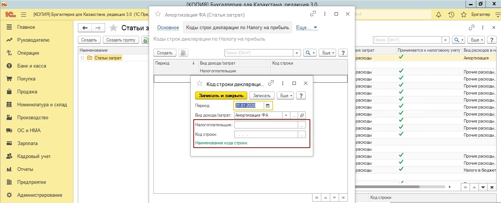Click the Код строки selection ellipsis button

[302, 135]
